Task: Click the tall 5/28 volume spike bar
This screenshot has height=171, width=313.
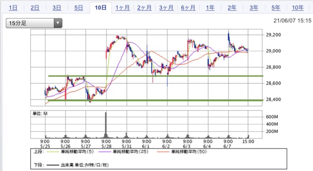Action: point(106,125)
